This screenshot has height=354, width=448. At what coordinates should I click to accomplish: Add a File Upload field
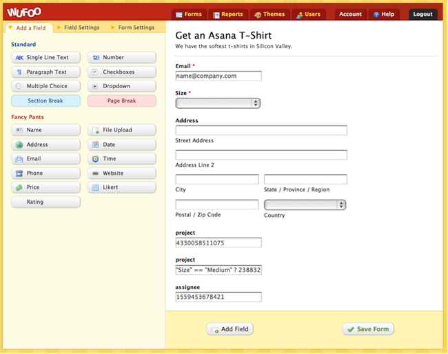pyautogui.click(x=122, y=130)
